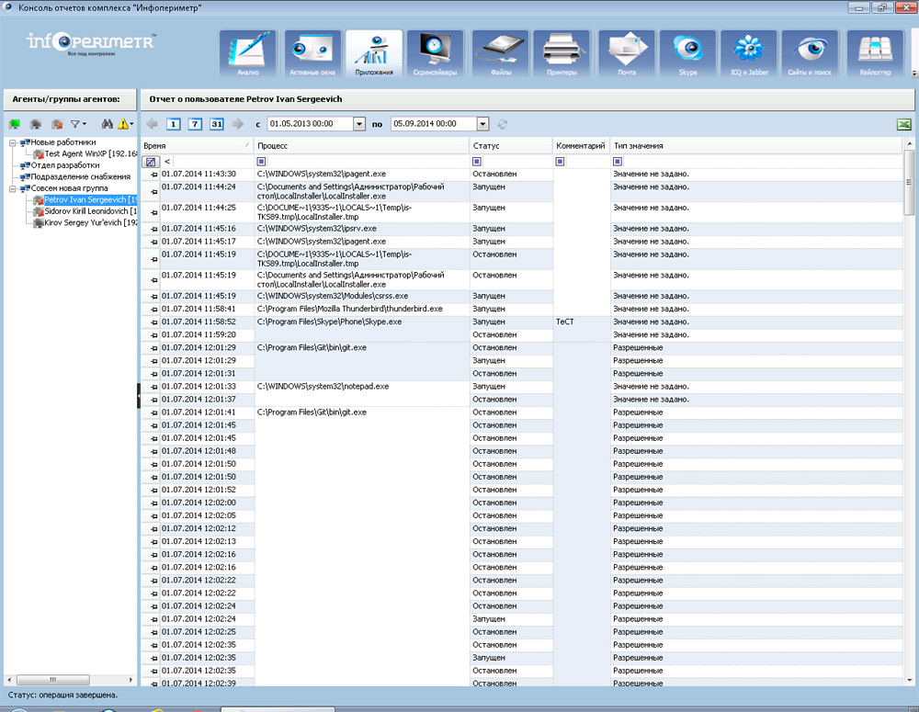Open the Активные окна section
Screen dimensions: 919x712
[x=311, y=53]
